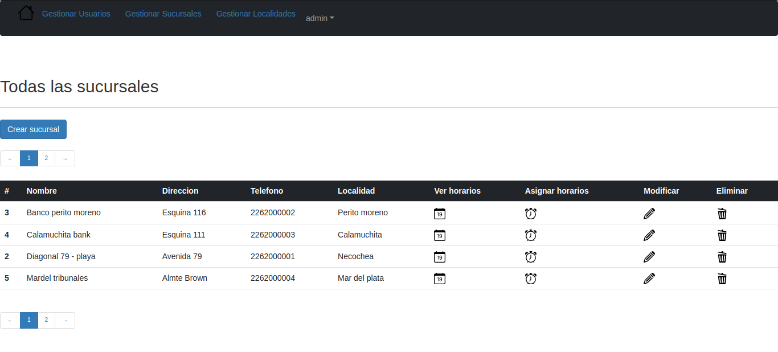Delete the Calamuchita bank branch
The width and height of the screenshot is (778, 352).
[x=722, y=235]
